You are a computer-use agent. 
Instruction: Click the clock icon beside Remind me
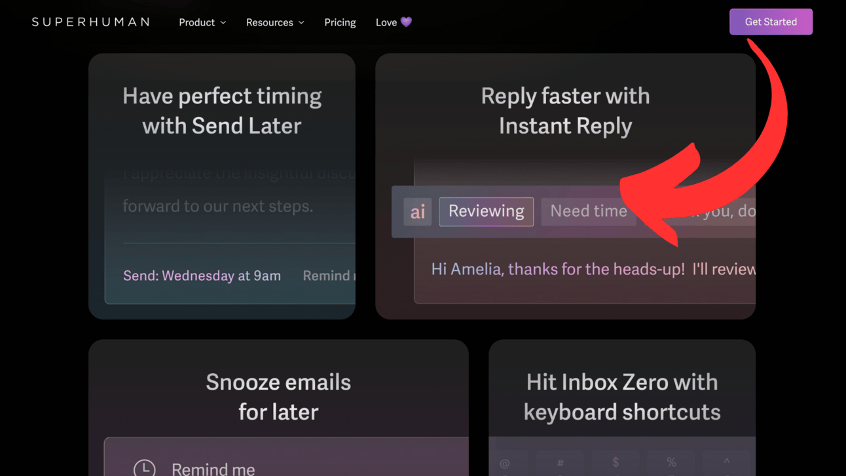click(144, 468)
